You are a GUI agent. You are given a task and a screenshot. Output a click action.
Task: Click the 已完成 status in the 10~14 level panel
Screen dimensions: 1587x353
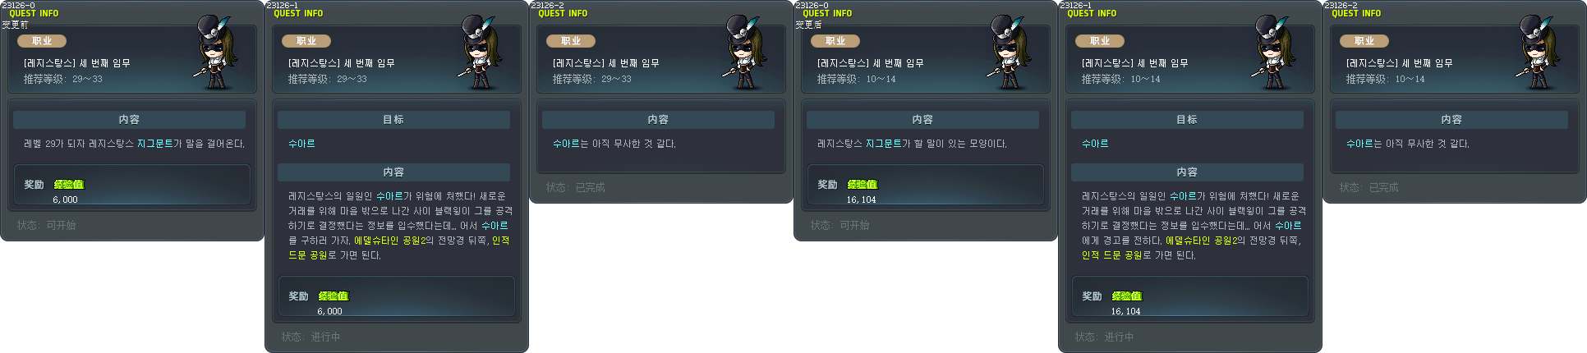(1384, 187)
